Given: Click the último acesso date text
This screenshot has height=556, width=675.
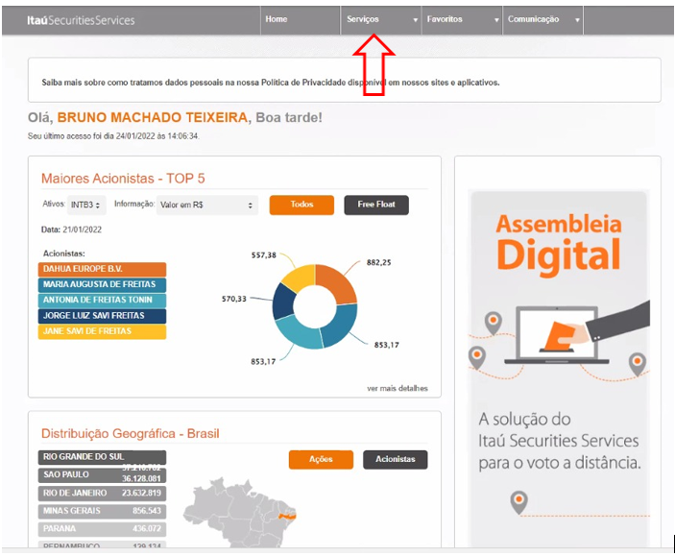Looking at the screenshot, I should pos(113,136).
